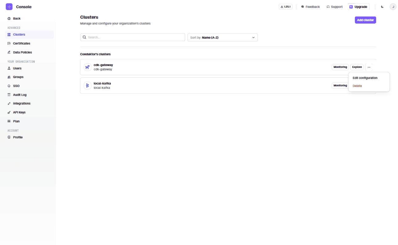
Task: Click the Upgrade button in header
Action: pos(358,7)
